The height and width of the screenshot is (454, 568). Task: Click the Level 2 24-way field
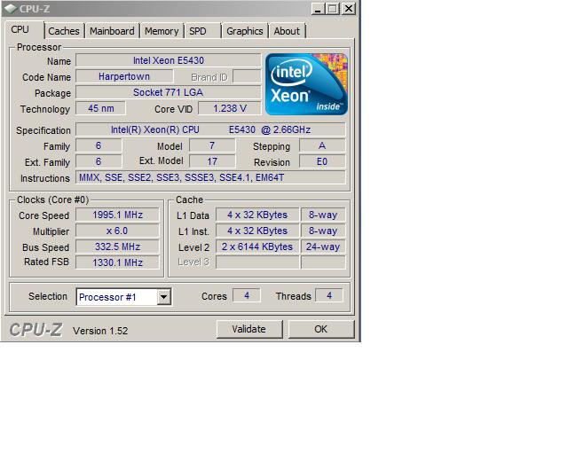click(x=323, y=247)
